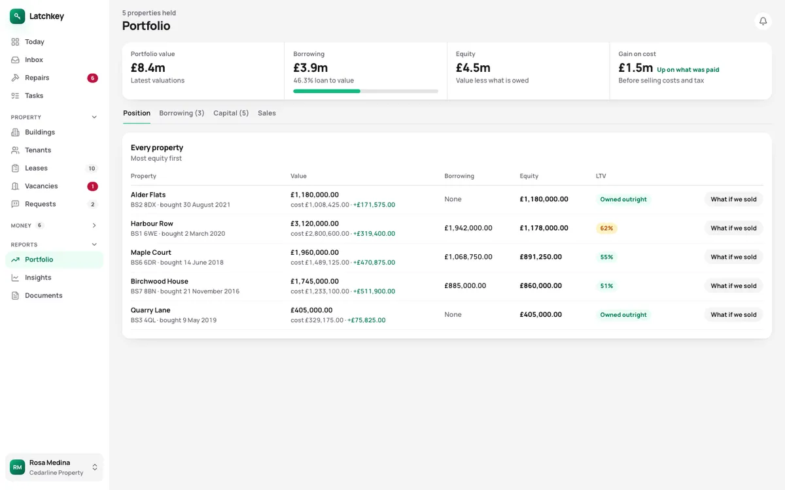Open the Sales tab
The height and width of the screenshot is (490, 785).
pos(267,113)
